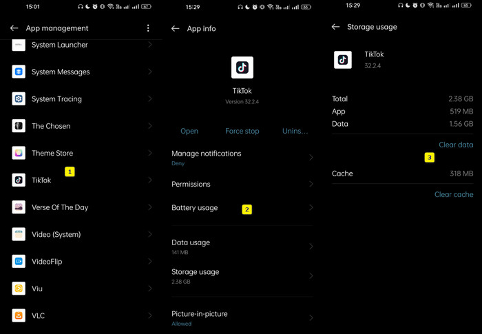Screen dimensions: 482x334
Task: Go back from App info screen
Action: (175, 29)
